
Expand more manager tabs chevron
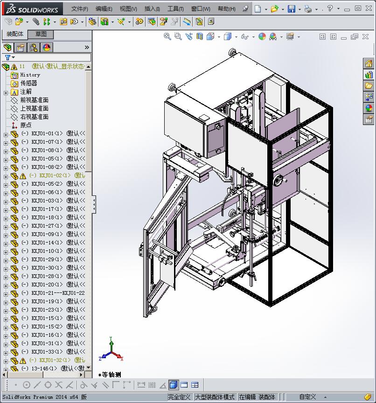point(87,47)
